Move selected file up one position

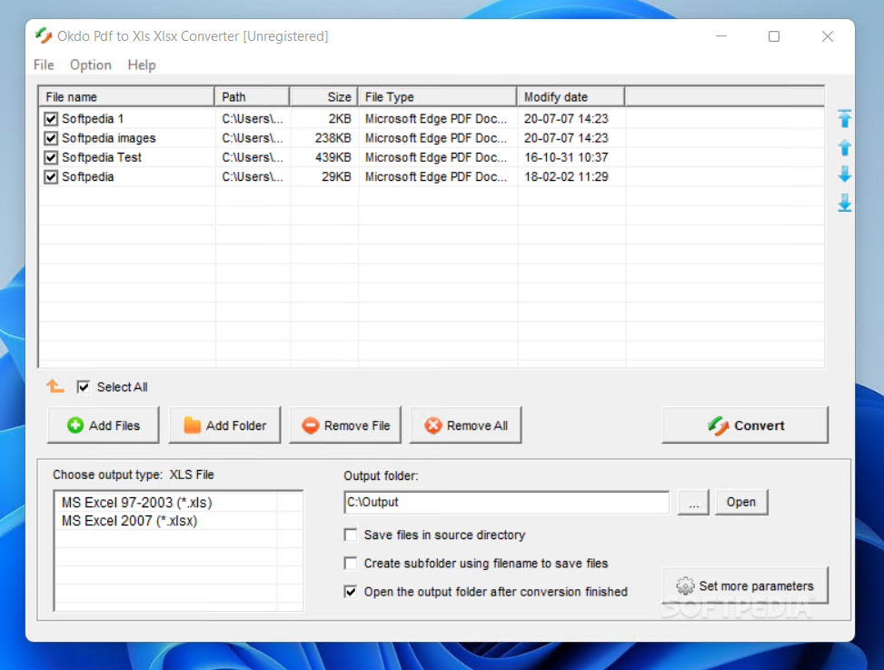tap(844, 148)
